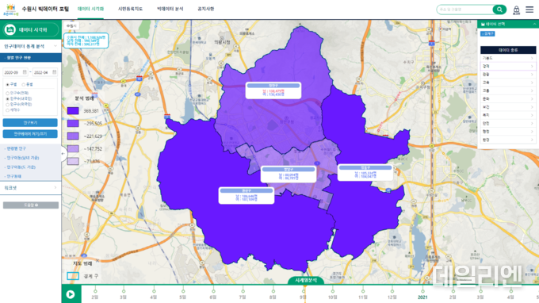The width and height of the screenshot is (539, 303).
Task: Click the 연령별 인구 link
Action: pyautogui.click(x=16, y=148)
